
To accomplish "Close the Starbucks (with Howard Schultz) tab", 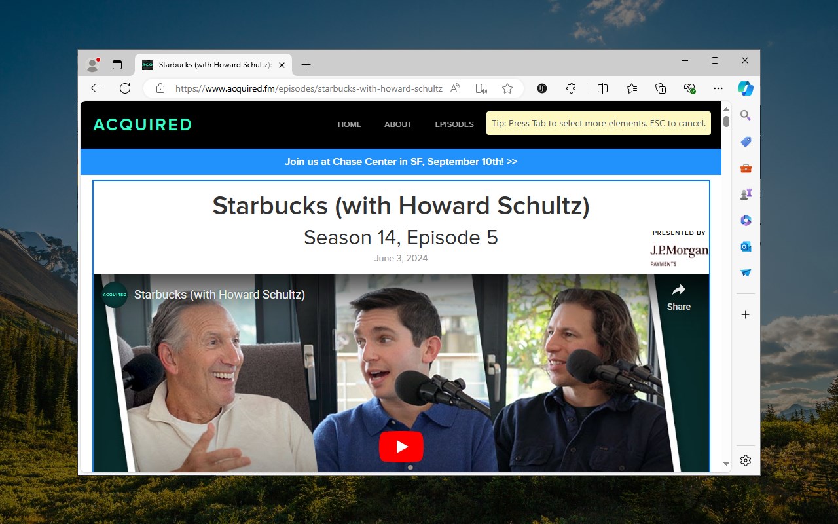I will pyautogui.click(x=282, y=65).
